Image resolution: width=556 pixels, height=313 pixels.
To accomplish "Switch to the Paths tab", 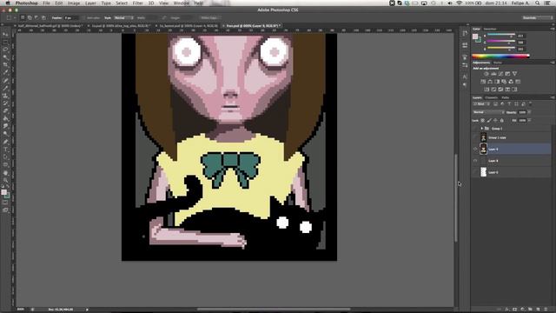I will [506, 97].
